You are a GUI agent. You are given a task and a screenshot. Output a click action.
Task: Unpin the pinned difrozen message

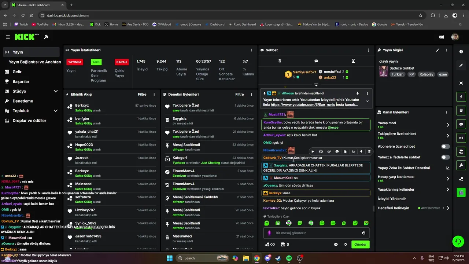coord(358,93)
